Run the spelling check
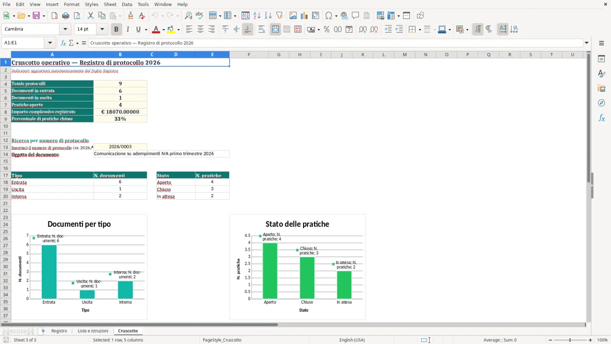 199,16
